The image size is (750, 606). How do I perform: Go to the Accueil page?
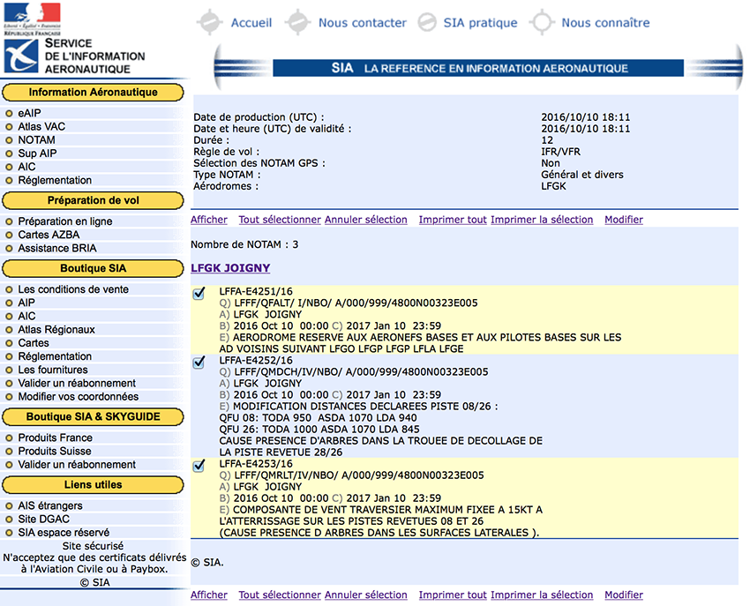(x=251, y=22)
